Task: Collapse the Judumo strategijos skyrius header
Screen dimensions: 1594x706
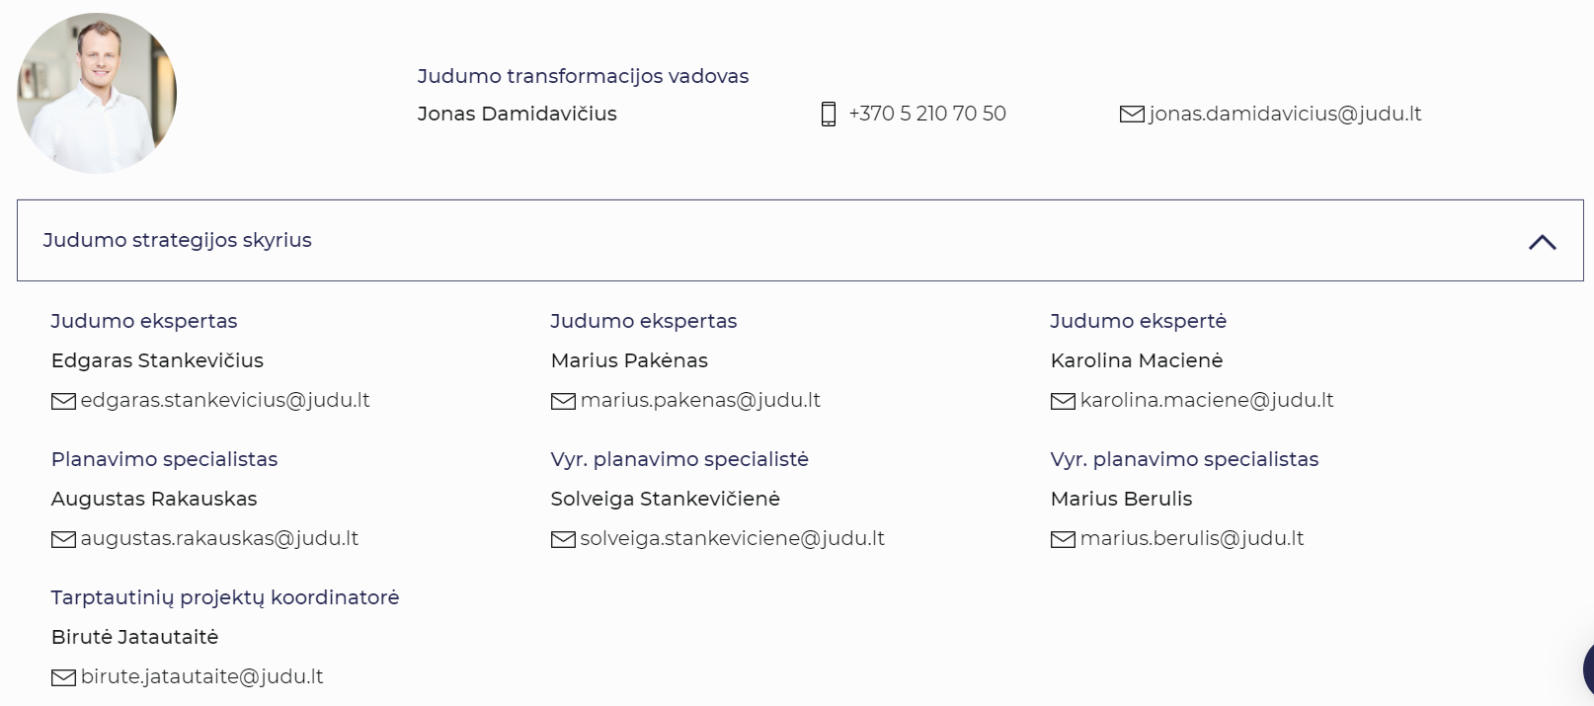Action: (178, 240)
